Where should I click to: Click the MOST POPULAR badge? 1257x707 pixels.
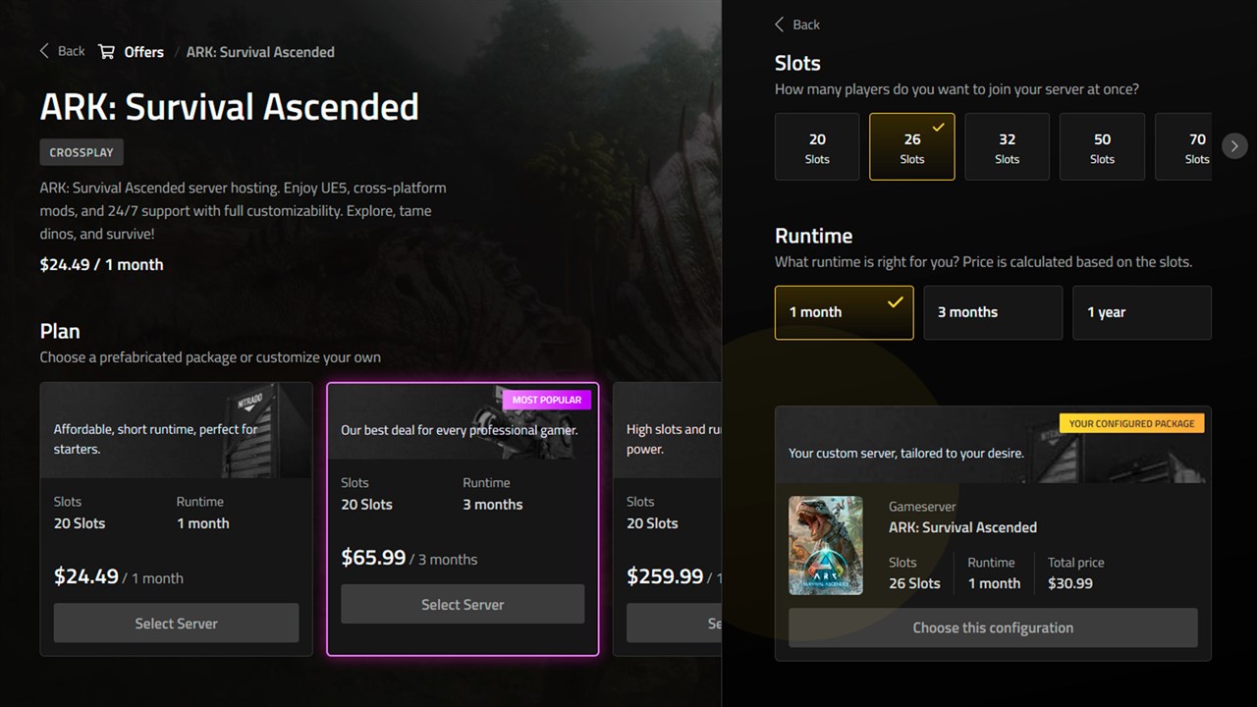(x=547, y=400)
